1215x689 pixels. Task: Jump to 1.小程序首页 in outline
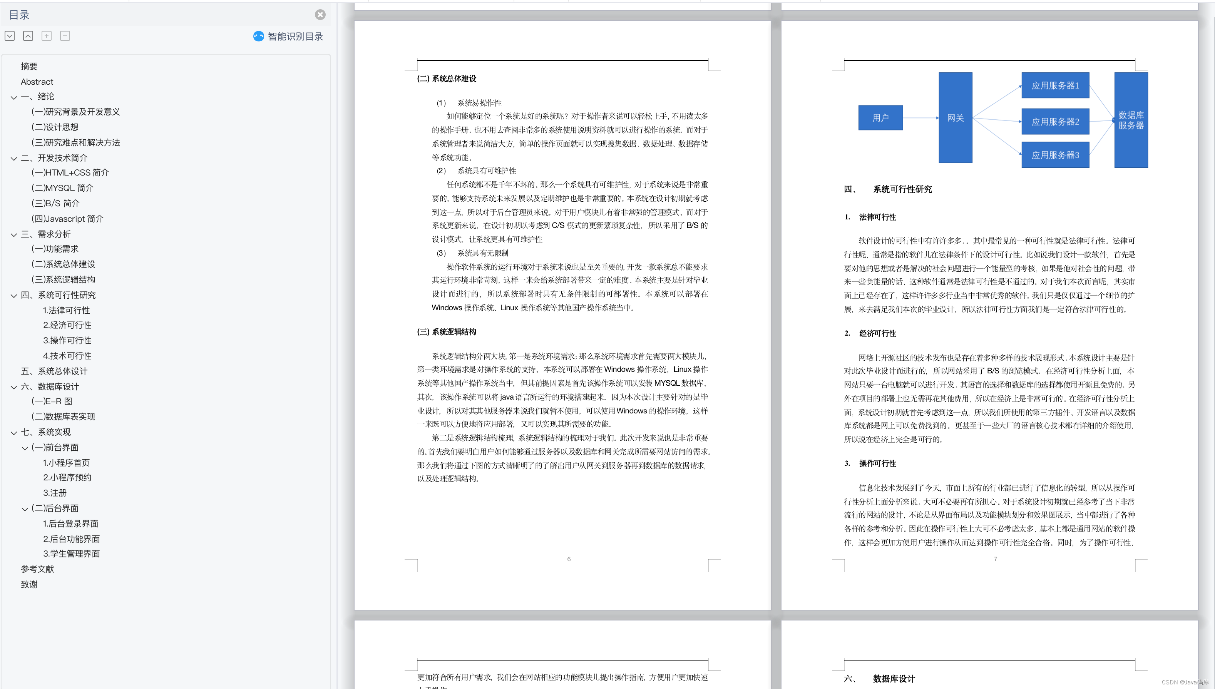pos(66,463)
